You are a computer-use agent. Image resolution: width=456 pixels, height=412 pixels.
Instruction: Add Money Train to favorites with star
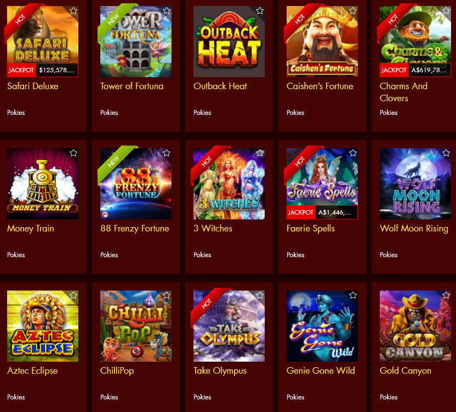click(x=73, y=153)
